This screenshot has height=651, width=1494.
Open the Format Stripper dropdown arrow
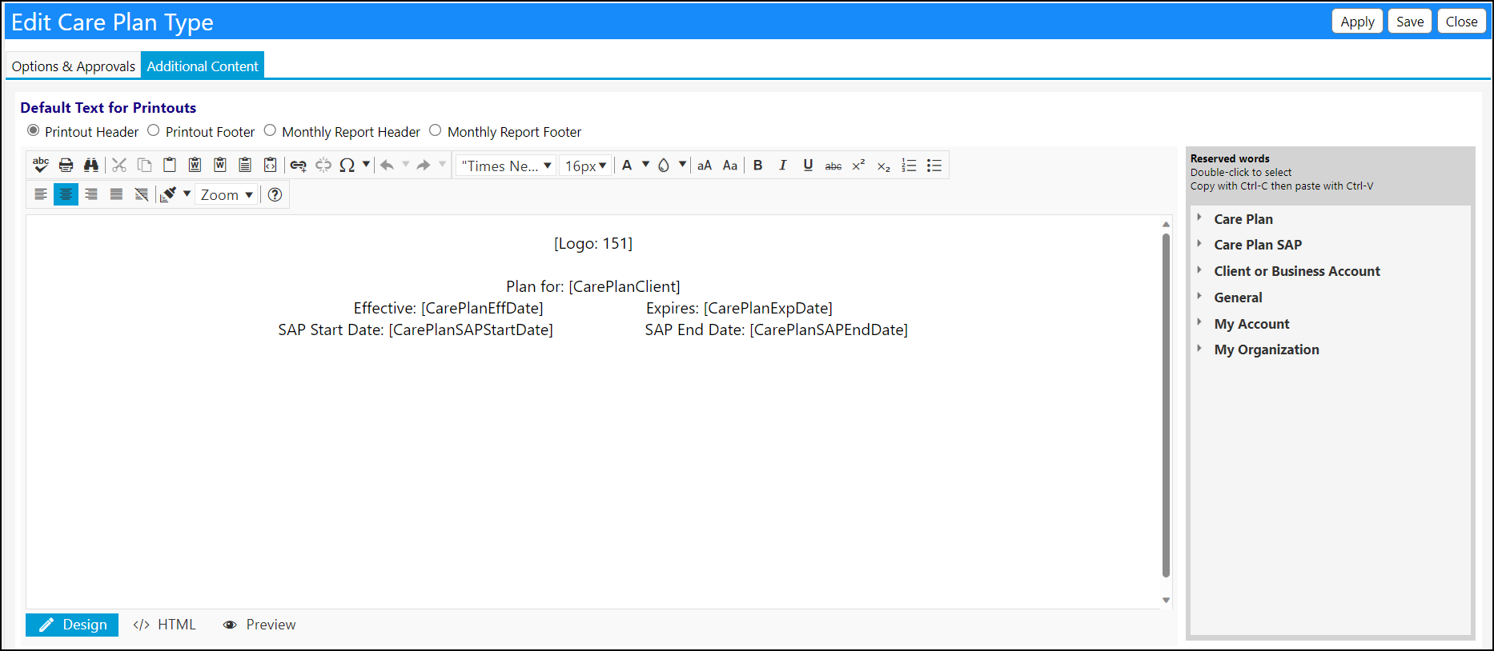pyautogui.click(x=187, y=194)
